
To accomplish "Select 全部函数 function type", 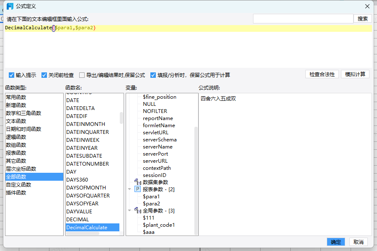I will tap(34, 177).
